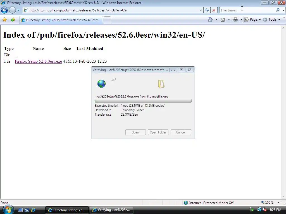Click the '43M' size value
The image size is (286, 214).
67,61
